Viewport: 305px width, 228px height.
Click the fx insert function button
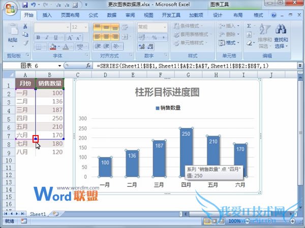click(x=88, y=66)
